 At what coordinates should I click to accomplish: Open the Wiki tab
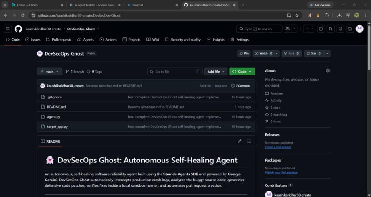point(153,40)
